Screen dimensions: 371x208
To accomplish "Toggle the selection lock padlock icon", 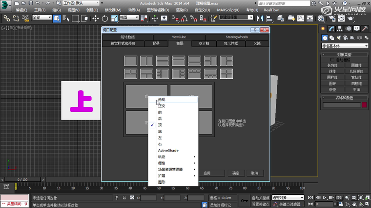I will pyautogui.click(x=124, y=198).
